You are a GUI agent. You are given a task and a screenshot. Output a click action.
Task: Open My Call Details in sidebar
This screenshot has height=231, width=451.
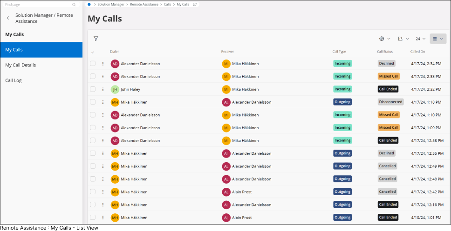(20, 65)
